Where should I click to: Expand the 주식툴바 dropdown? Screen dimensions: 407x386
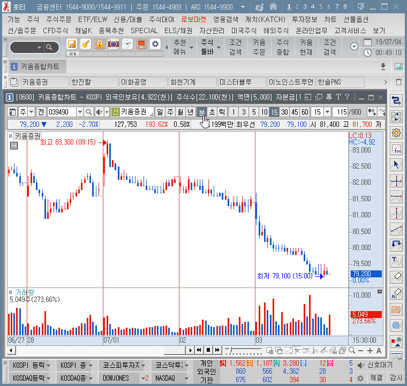click(x=219, y=48)
